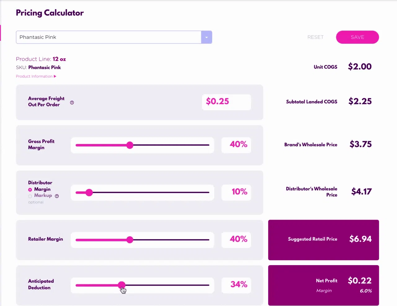Select the Distributor Markup radio button

30,196
